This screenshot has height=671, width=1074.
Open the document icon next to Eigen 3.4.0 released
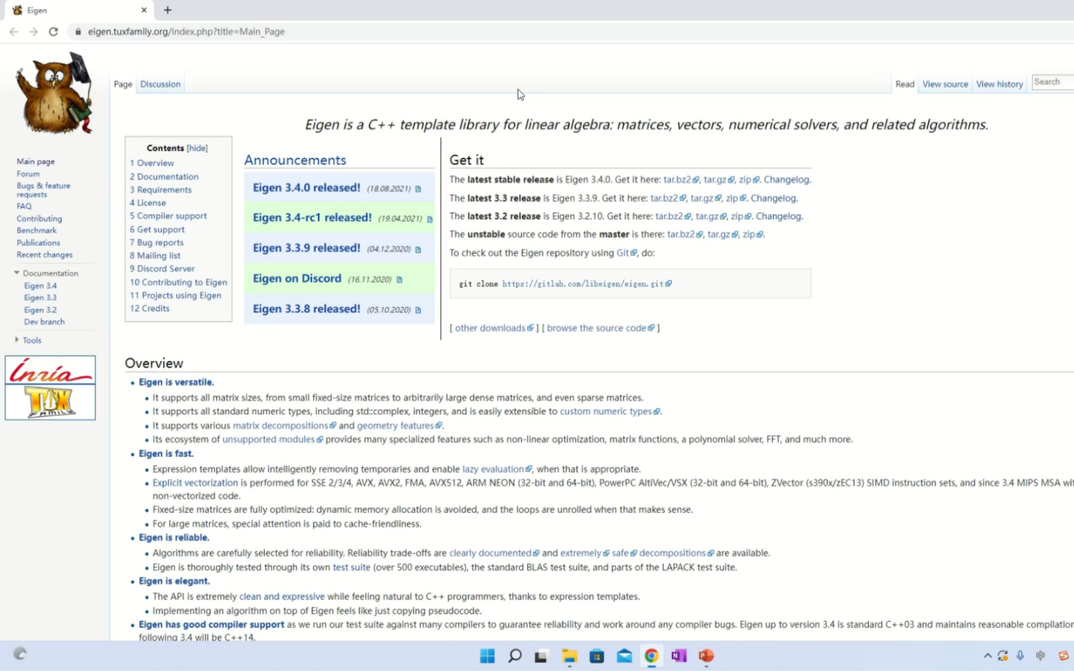pyautogui.click(x=419, y=189)
